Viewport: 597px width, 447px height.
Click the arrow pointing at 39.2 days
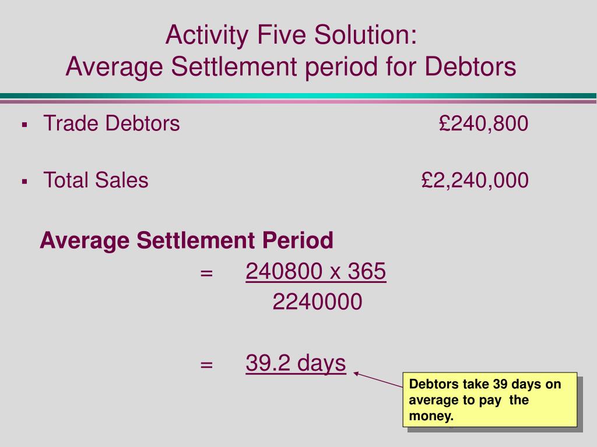point(378,379)
